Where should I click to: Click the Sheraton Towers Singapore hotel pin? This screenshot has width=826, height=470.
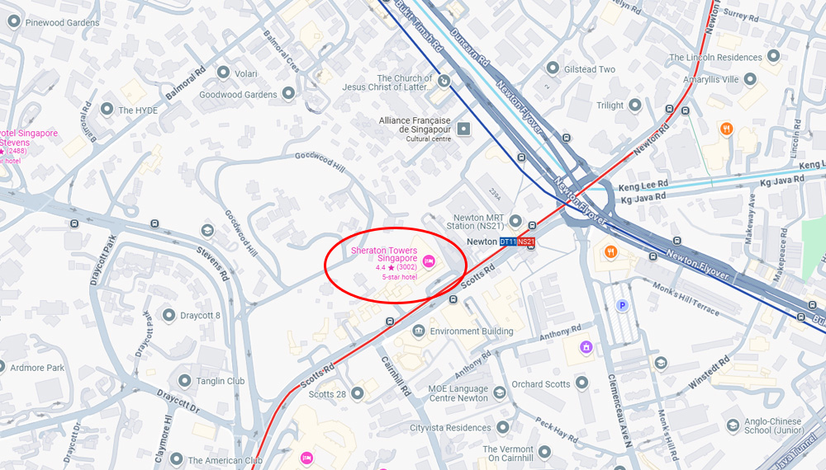(x=430, y=261)
